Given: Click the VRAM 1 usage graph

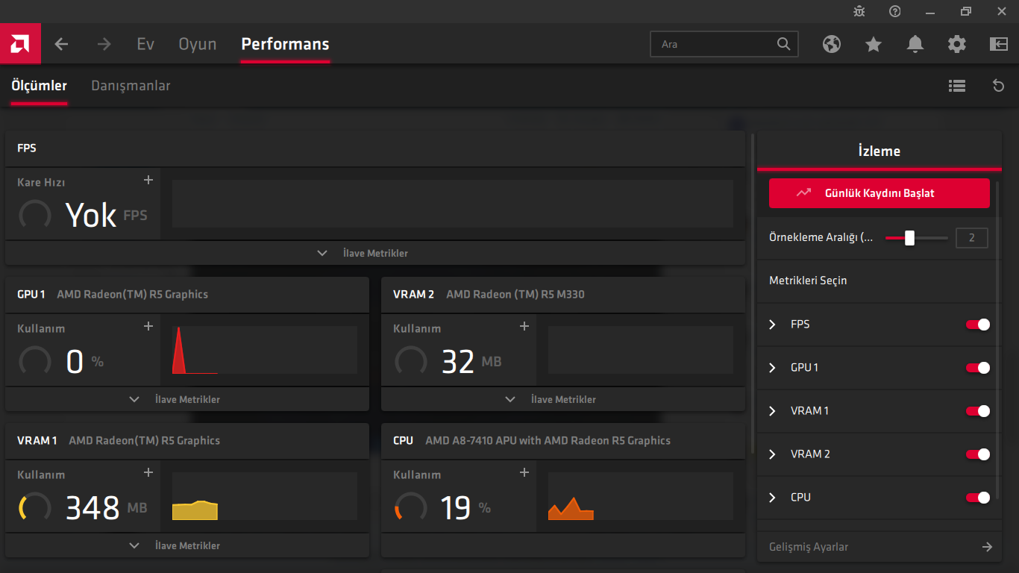Looking at the screenshot, I should [265, 496].
